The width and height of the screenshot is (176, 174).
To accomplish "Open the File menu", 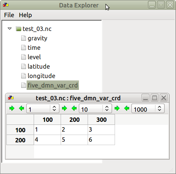I will coord(9,15).
